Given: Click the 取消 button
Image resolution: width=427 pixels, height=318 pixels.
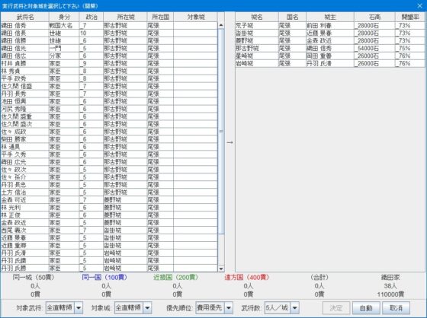Looking at the screenshot, I should (x=396, y=308).
